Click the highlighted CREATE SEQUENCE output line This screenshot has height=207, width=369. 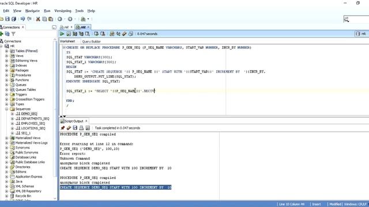[115, 187]
